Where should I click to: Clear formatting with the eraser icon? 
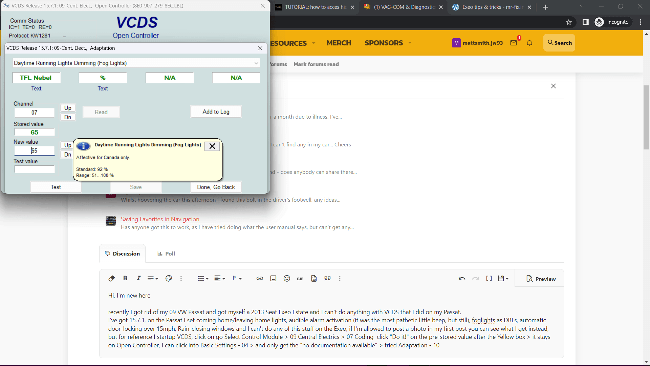coord(111,278)
